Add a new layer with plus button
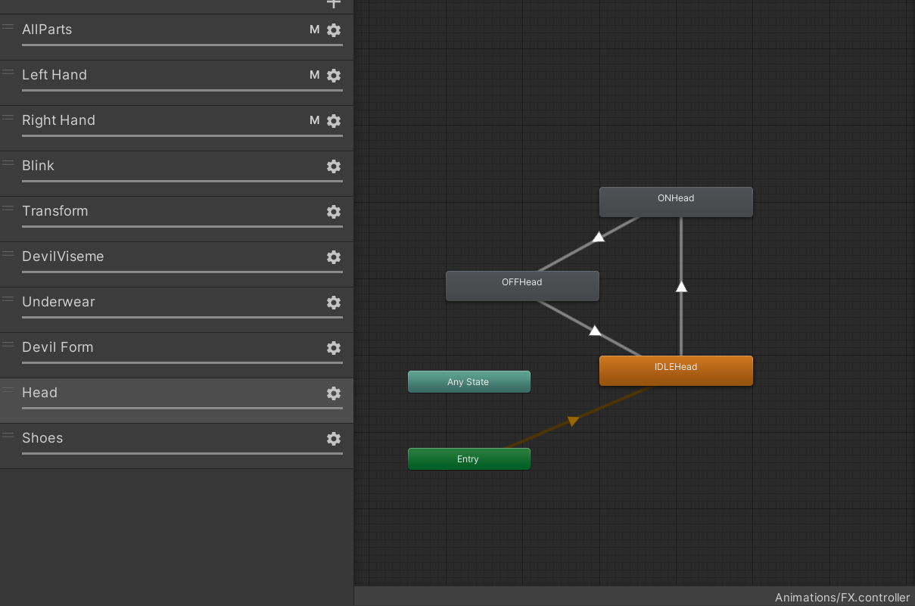 click(334, 3)
